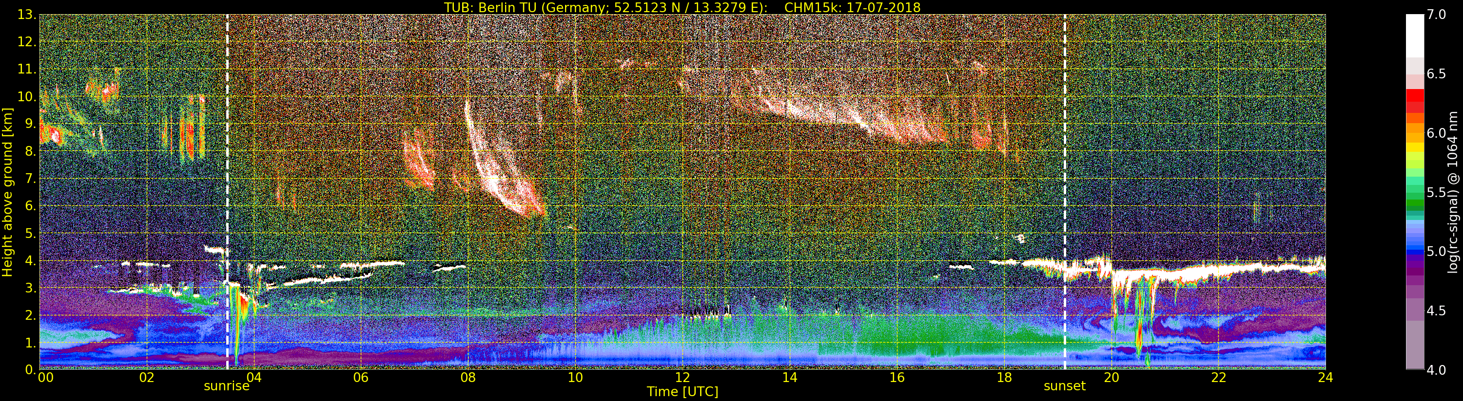1463x401 pixels.
Task: Click the height axis tick label '4.'
Action: coord(30,260)
